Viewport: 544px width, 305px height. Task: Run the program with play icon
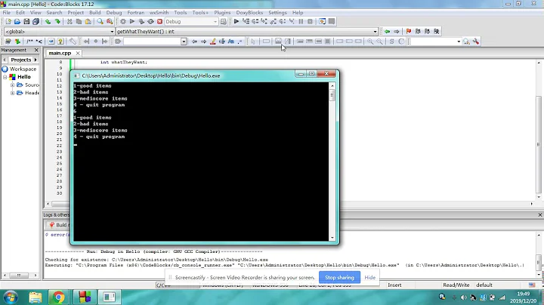pos(131,21)
